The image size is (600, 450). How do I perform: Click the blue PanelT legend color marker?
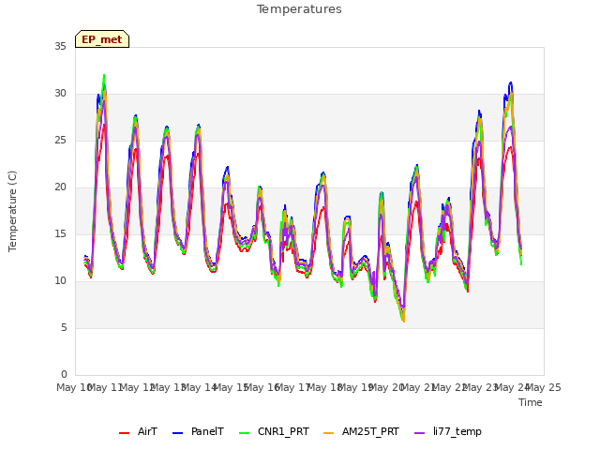(178, 433)
